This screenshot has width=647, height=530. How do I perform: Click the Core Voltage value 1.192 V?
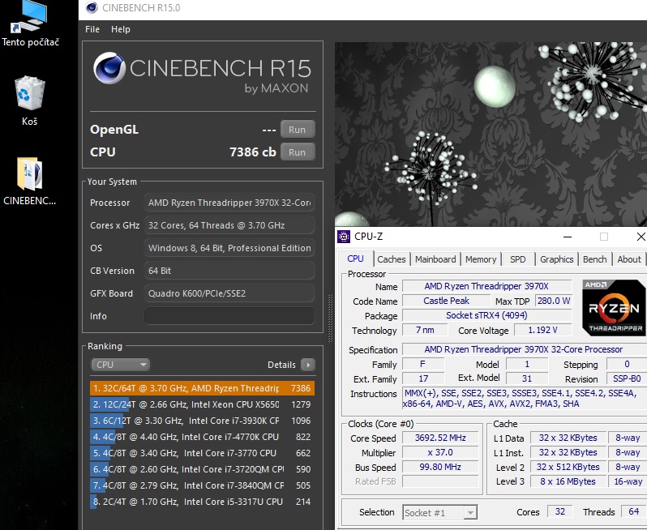point(542,330)
